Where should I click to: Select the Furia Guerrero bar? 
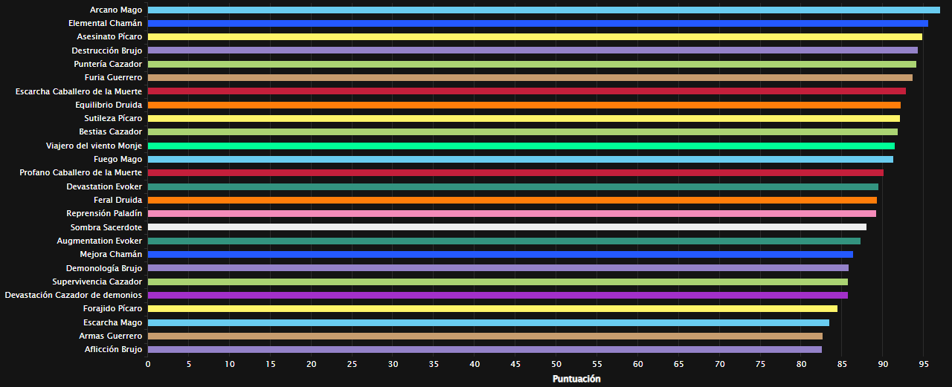point(530,78)
